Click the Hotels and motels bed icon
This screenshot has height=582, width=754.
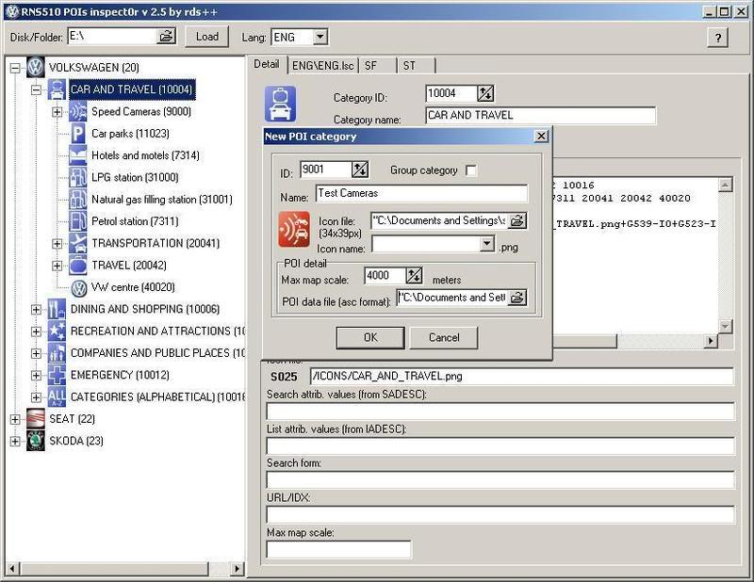78,155
